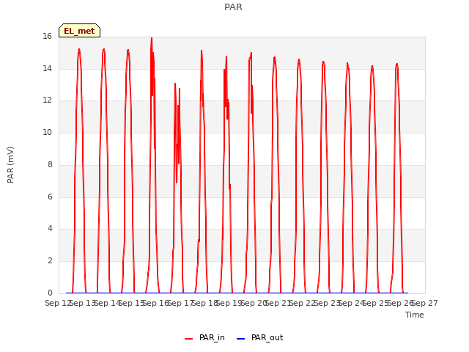Click the blue PAR_out legend line swatch
This screenshot has width=469, height=352.
point(240,339)
